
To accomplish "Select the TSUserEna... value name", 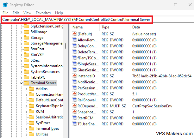I will click(87, 124).
